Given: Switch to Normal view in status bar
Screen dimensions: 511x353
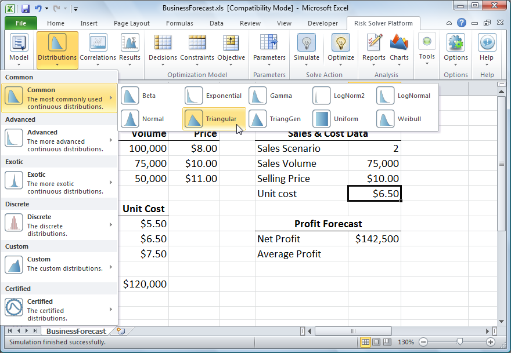Looking at the screenshot, I should [365, 342].
